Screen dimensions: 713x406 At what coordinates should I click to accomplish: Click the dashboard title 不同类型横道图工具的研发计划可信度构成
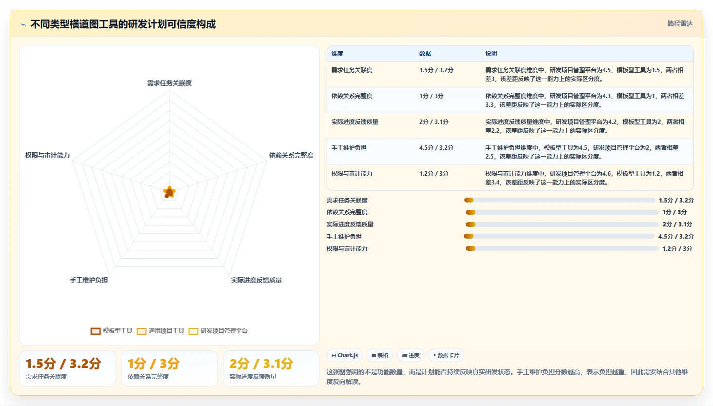coord(123,24)
